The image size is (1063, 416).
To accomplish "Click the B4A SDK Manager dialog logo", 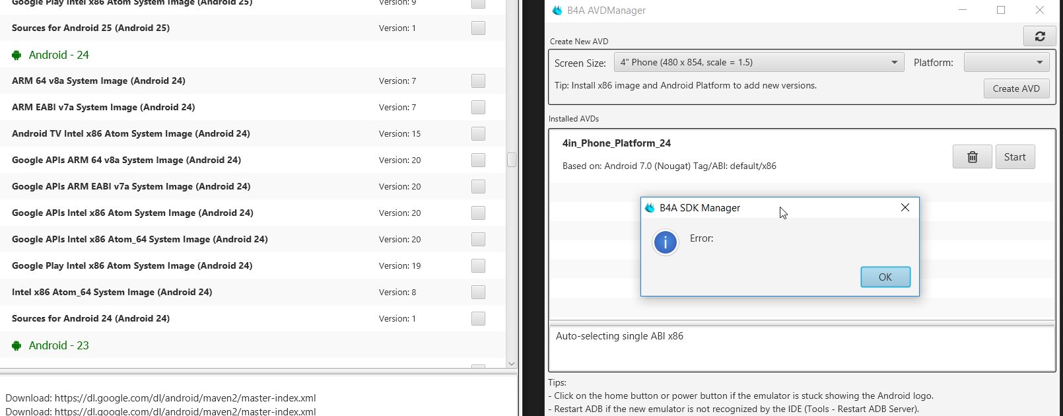I will [x=650, y=208].
